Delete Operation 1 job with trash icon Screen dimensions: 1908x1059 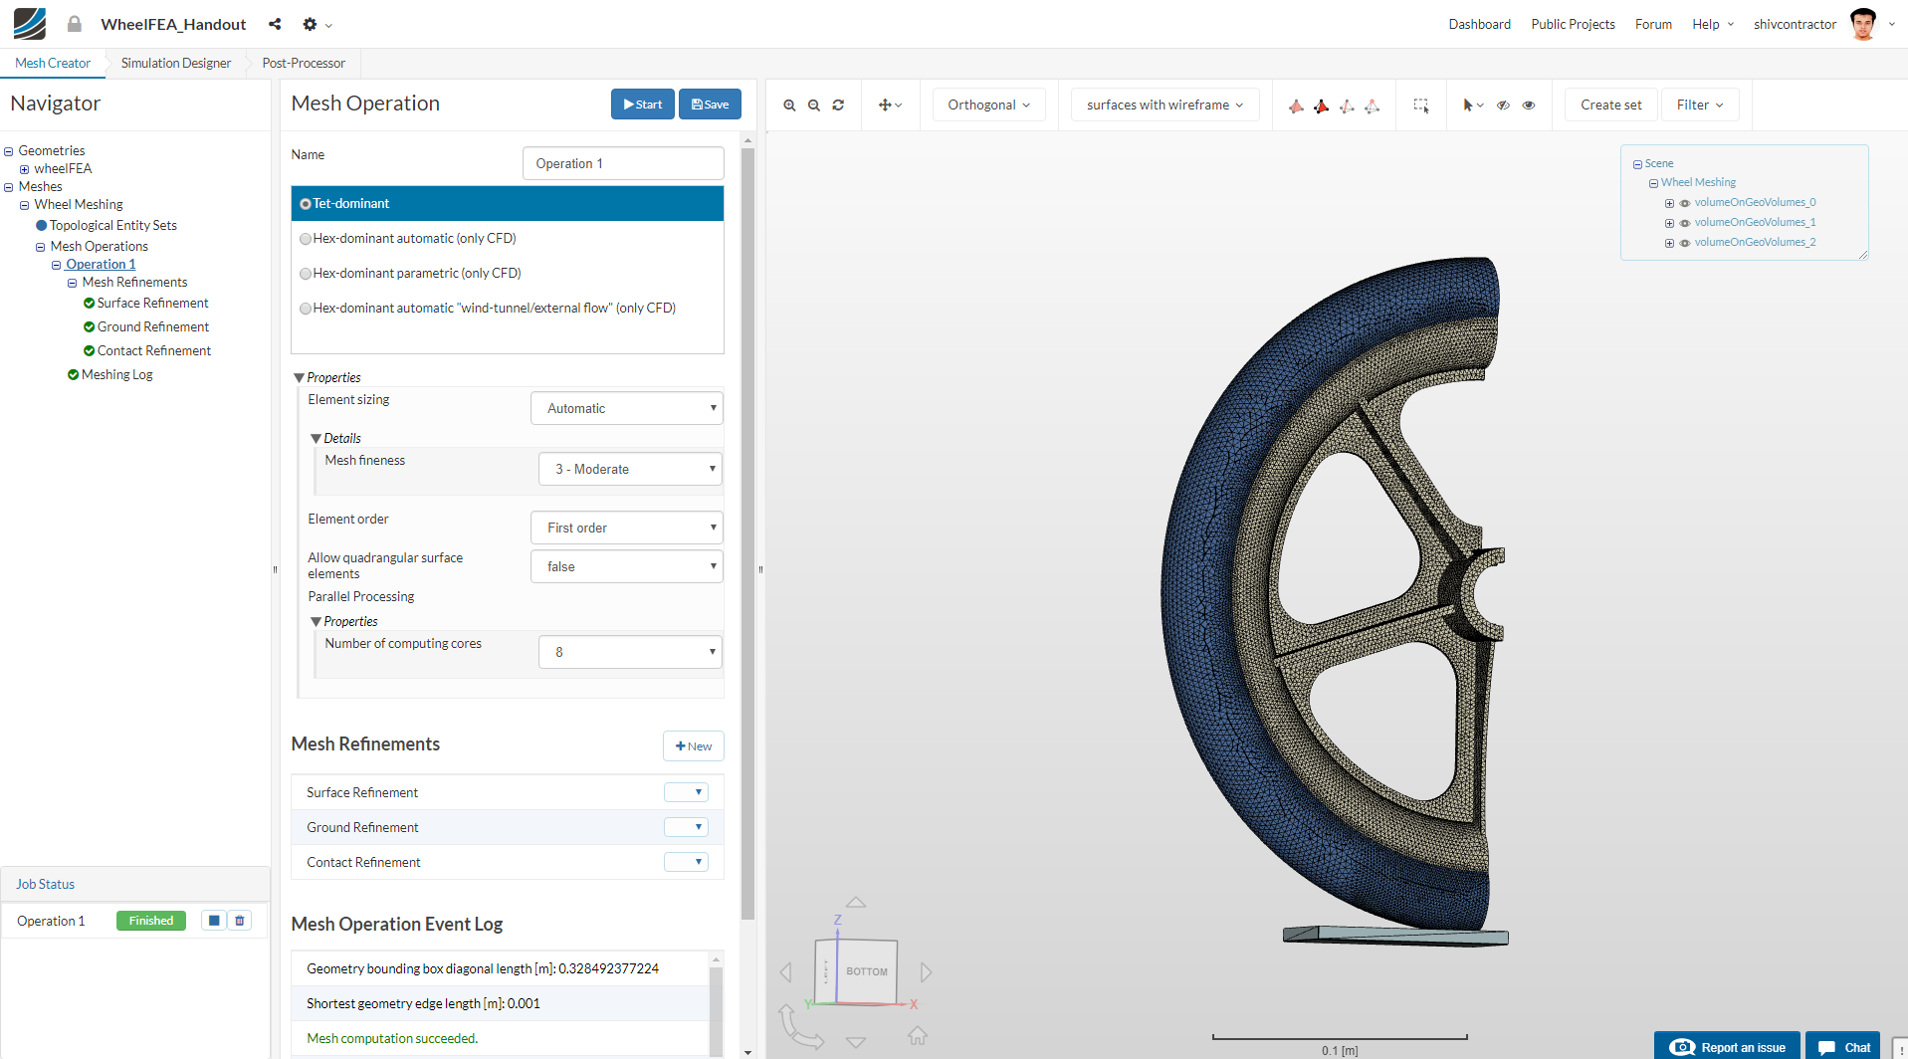click(x=240, y=921)
